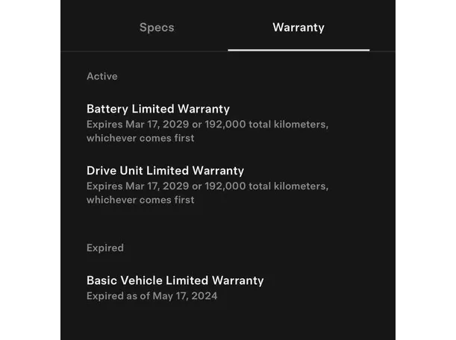Image resolution: width=456 pixels, height=340 pixels.
Task: Click the Battery warranty Mar 17, 2029 expiry line
Action: (x=207, y=125)
